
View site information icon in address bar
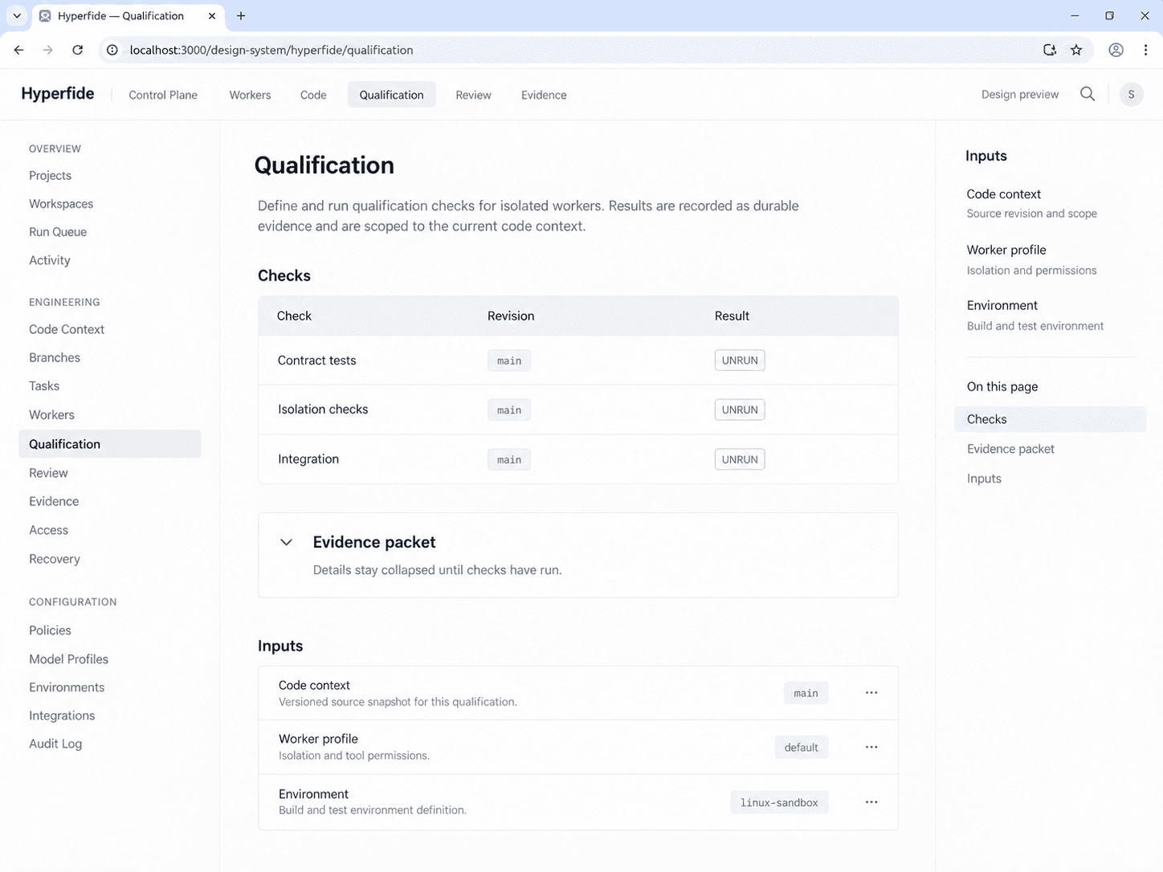tap(112, 50)
